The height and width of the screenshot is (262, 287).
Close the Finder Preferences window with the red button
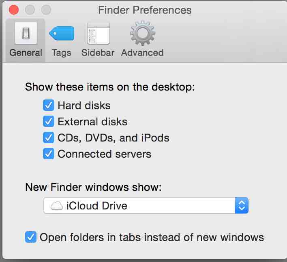pyautogui.click(x=14, y=10)
